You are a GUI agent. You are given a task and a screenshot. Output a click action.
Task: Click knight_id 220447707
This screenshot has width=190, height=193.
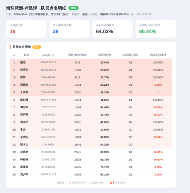click(48, 92)
